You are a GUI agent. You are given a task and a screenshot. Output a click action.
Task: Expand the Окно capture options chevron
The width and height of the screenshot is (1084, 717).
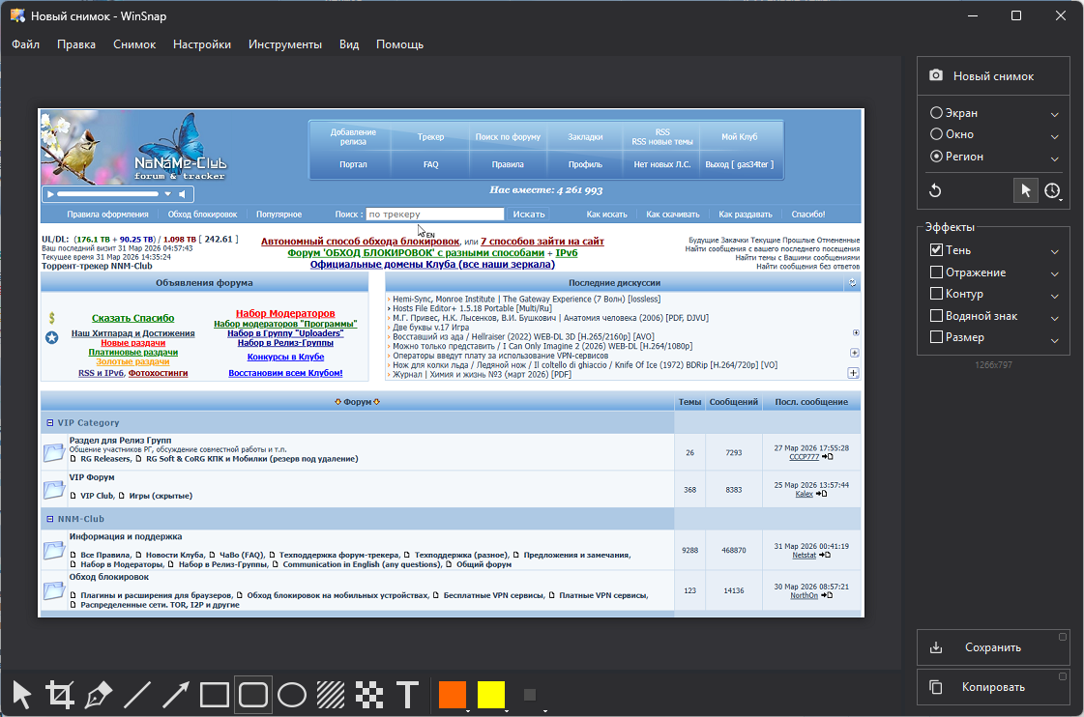(x=1055, y=135)
